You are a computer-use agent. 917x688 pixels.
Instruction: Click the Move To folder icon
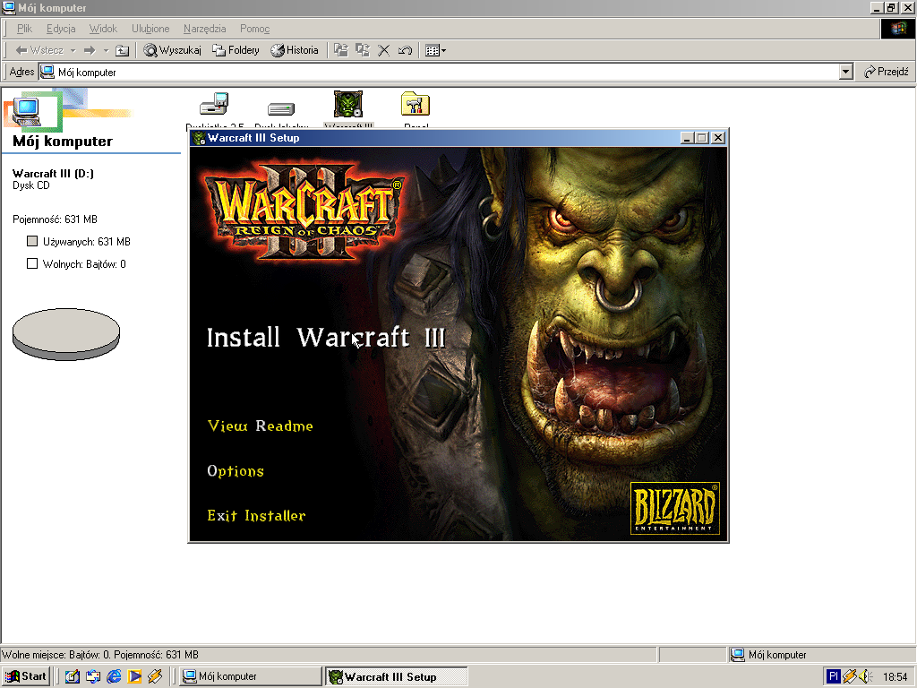tap(341, 50)
